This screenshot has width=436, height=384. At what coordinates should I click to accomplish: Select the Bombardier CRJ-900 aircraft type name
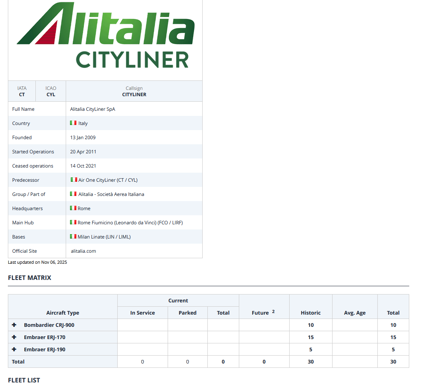[x=49, y=325]
